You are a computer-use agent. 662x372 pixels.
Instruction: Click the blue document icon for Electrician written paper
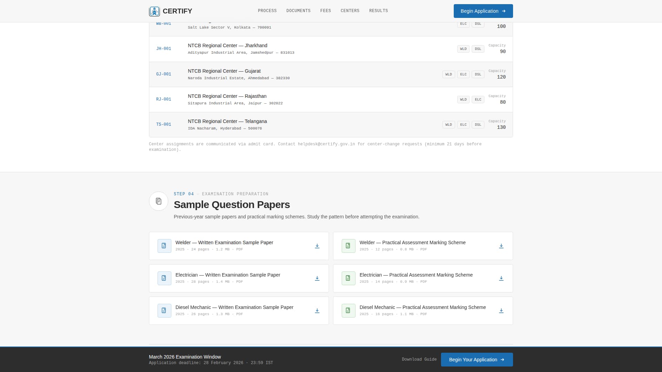click(164, 278)
